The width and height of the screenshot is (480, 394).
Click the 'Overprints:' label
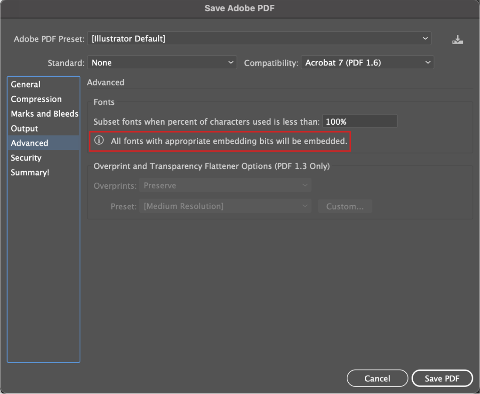click(115, 186)
